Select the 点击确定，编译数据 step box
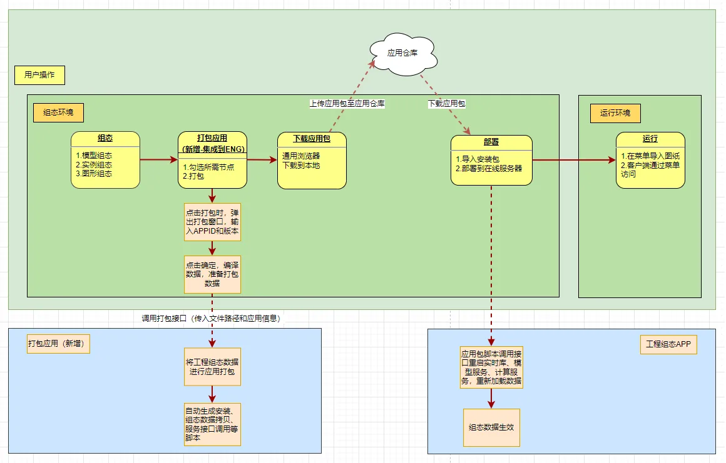726x463 pixels. point(213,274)
